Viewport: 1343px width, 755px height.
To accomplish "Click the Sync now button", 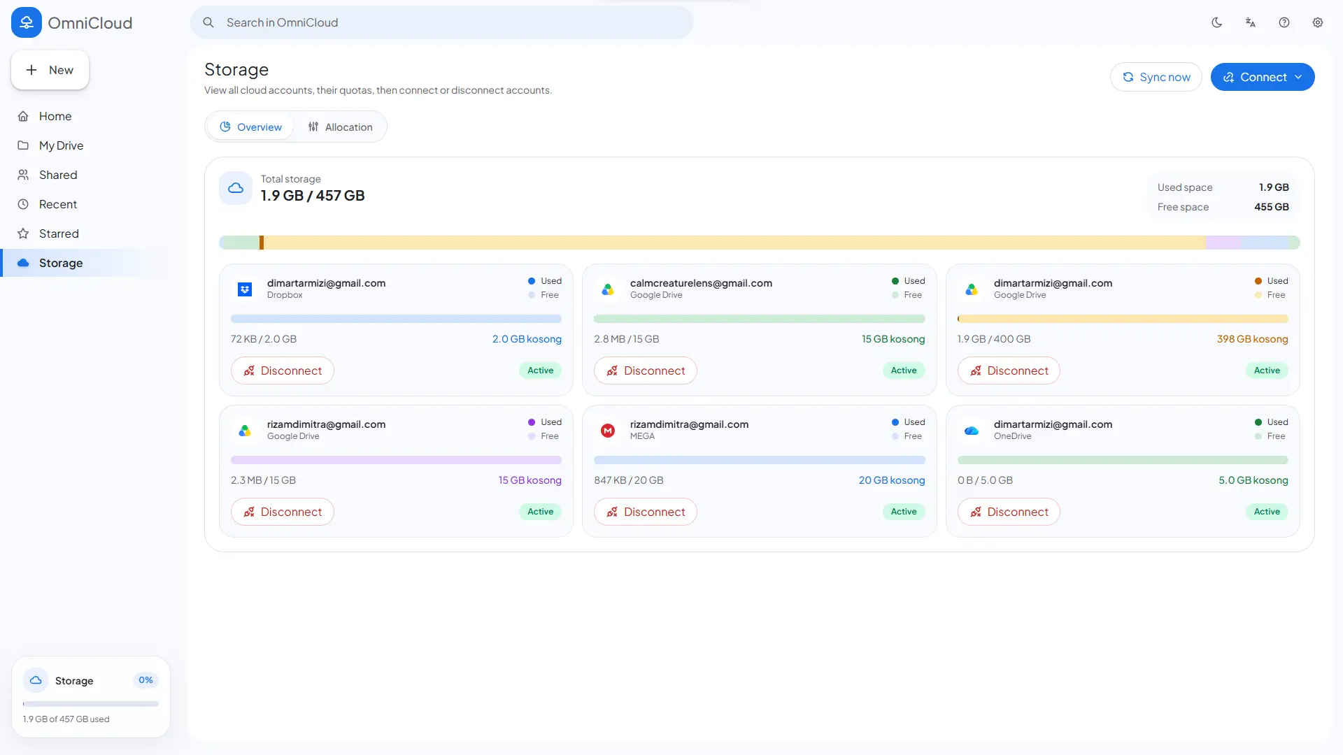I will (x=1156, y=77).
